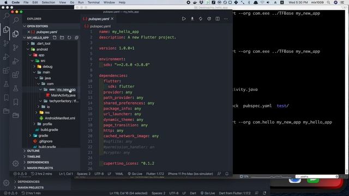Open Search in the back window activity bar
349x196 pixels.
click(6, 16)
